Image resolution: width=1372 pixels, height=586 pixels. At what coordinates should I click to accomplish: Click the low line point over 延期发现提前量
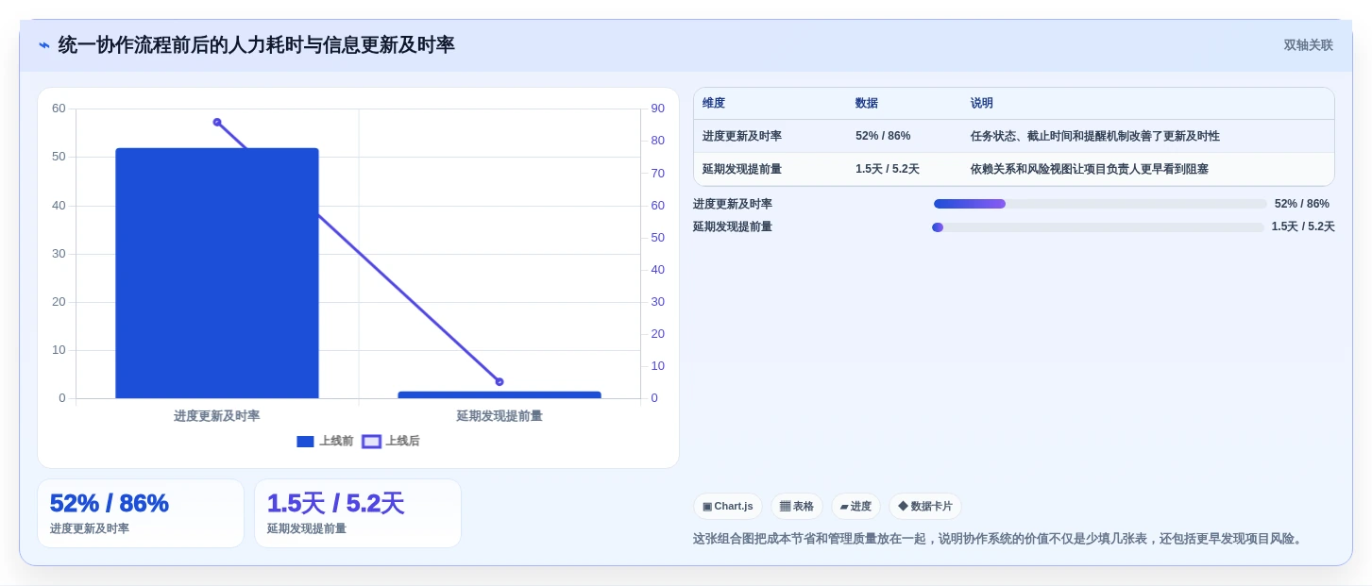[500, 382]
